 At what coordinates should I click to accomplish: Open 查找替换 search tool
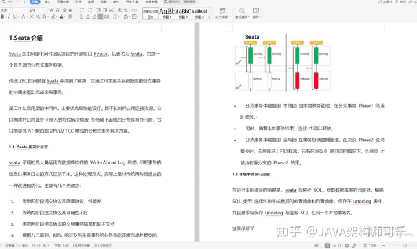coord(242,13)
